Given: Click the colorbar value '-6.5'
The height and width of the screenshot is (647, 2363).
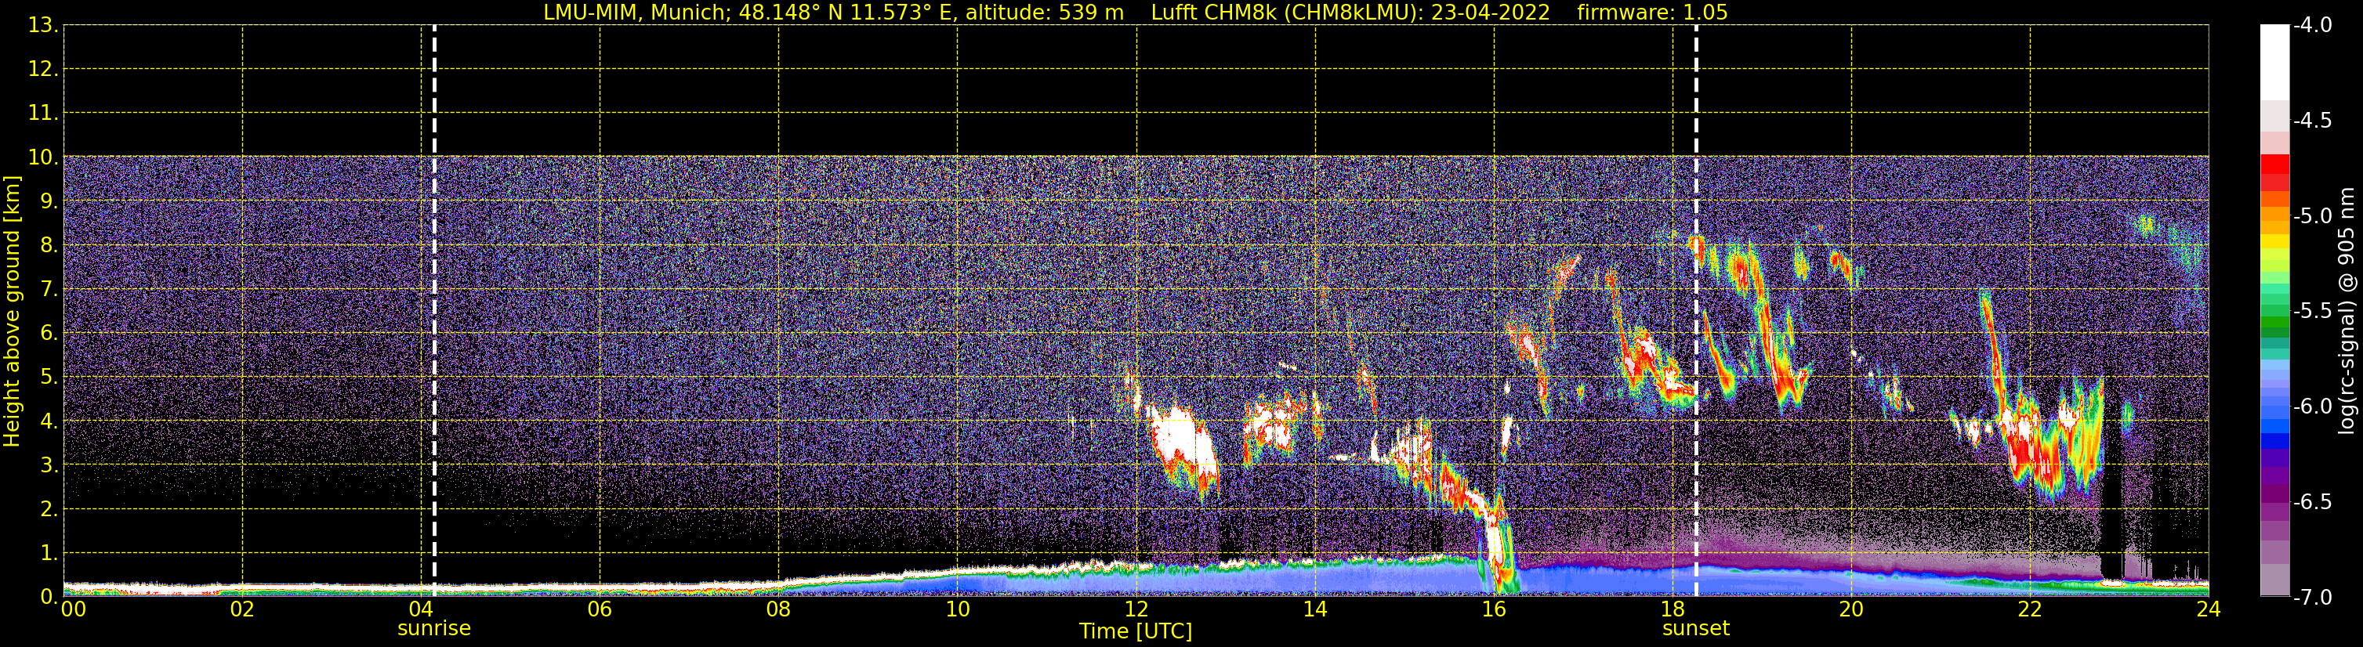Looking at the screenshot, I should point(2311,501).
